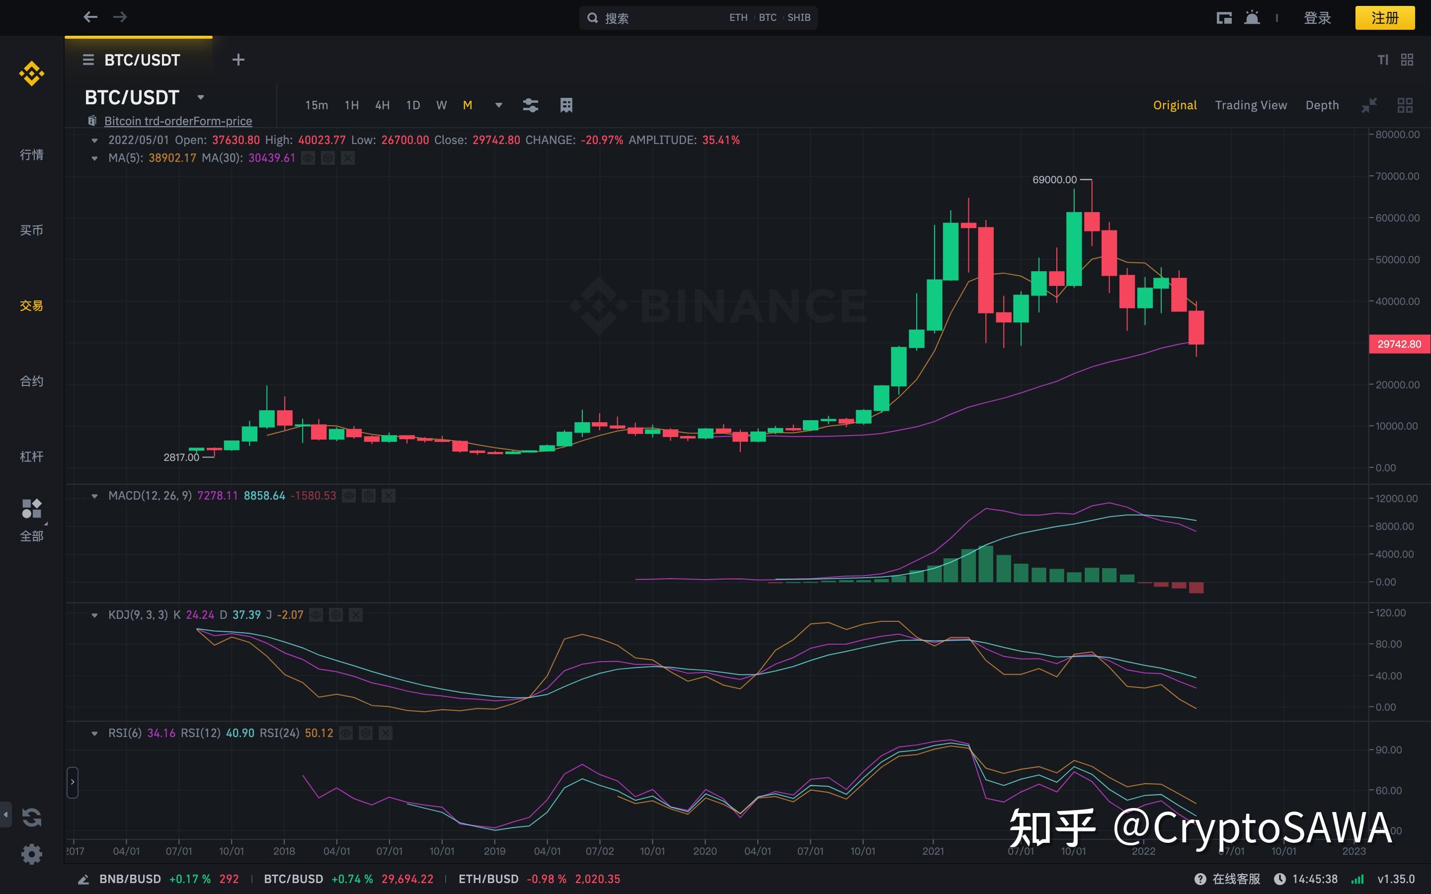Switch to the Depth tab
The height and width of the screenshot is (894, 1431).
click(1322, 105)
